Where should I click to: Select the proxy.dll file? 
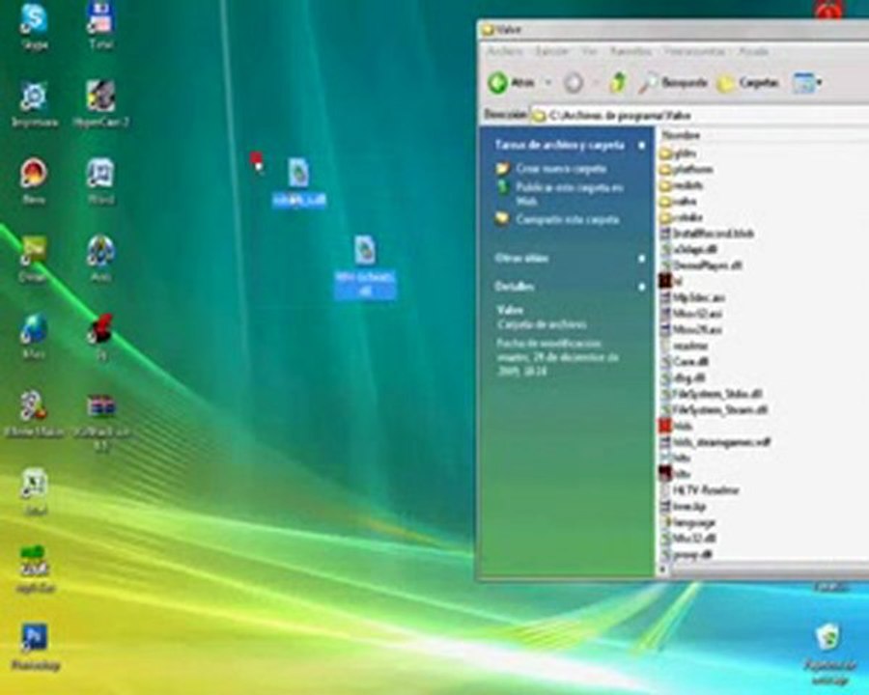point(687,554)
